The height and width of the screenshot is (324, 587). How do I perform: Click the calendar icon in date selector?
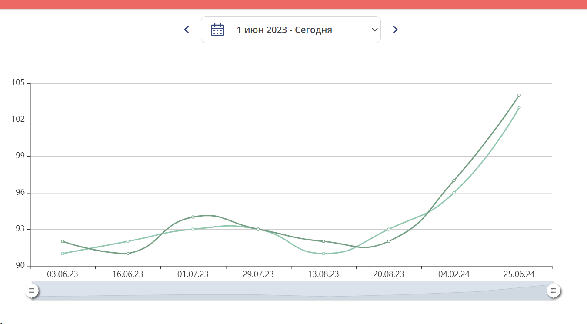217,30
